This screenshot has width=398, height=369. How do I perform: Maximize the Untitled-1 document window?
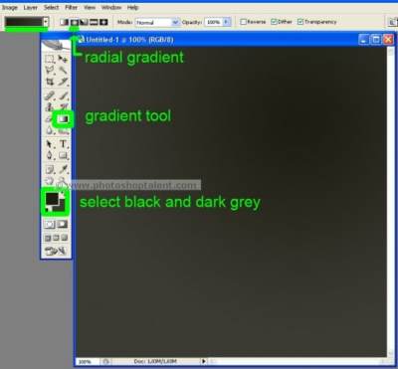[x=376, y=40]
